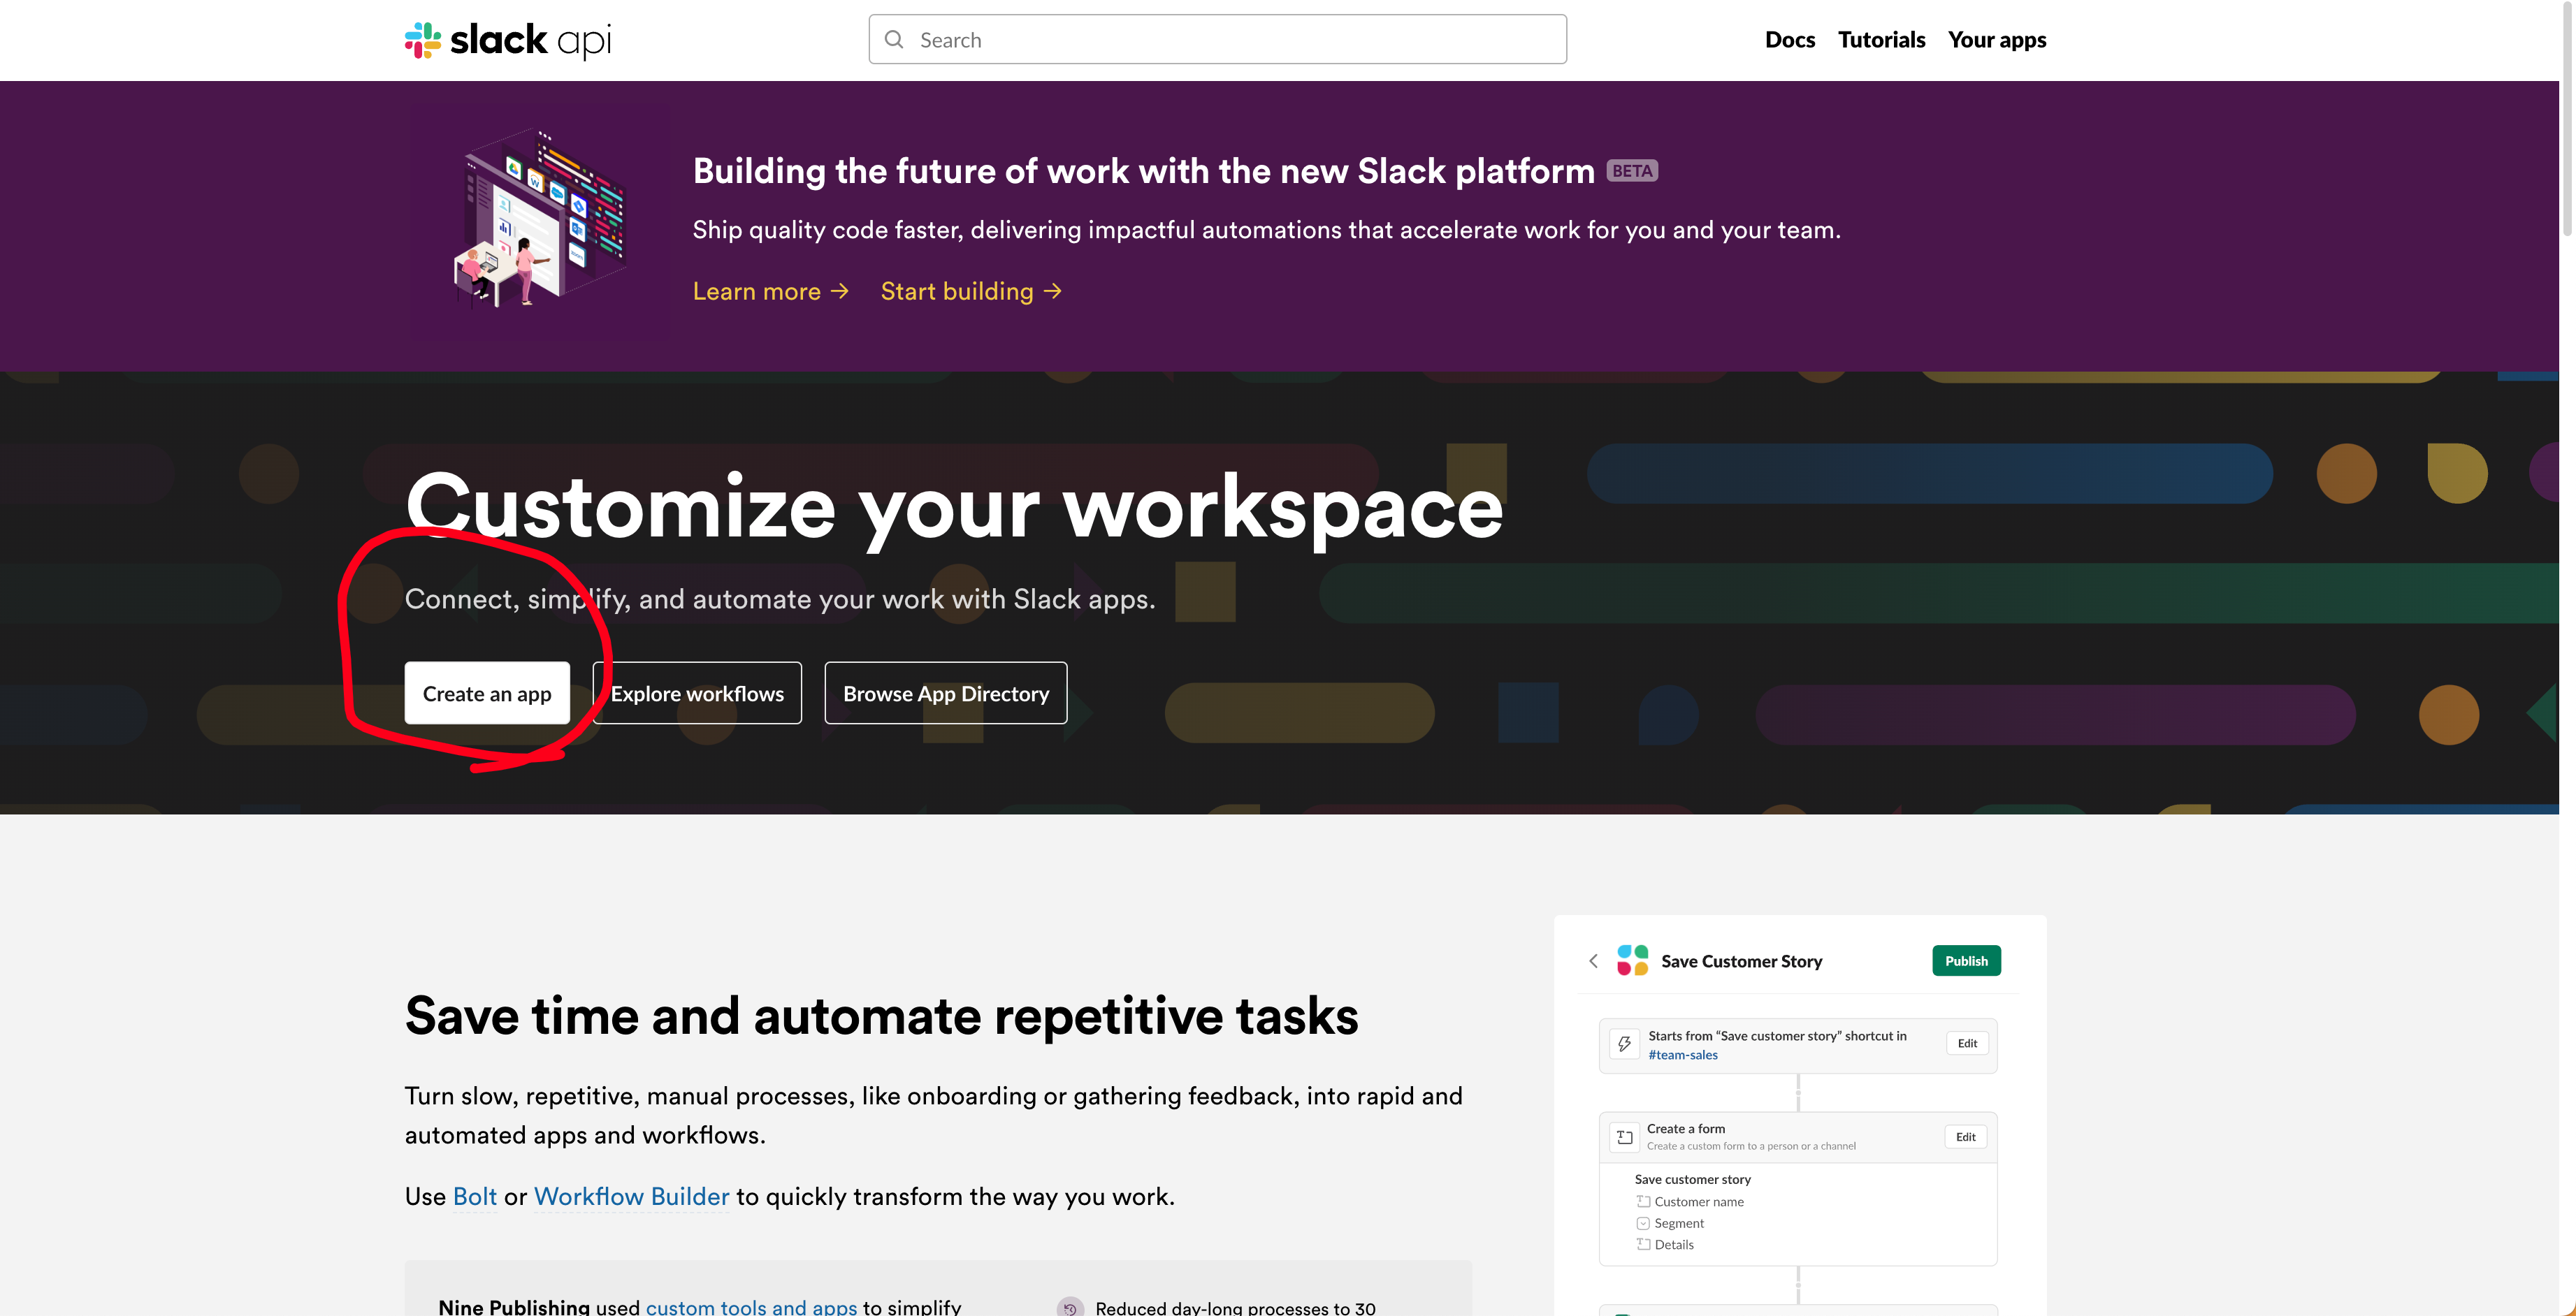The image size is (2576, 1316).
Task: Open the Bolt link
Action: click(x=474, y=1196)
